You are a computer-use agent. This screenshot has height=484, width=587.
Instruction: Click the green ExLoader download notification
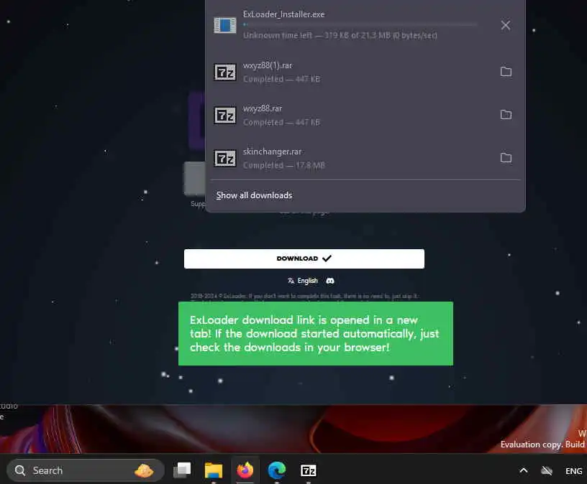pos(316,333)
